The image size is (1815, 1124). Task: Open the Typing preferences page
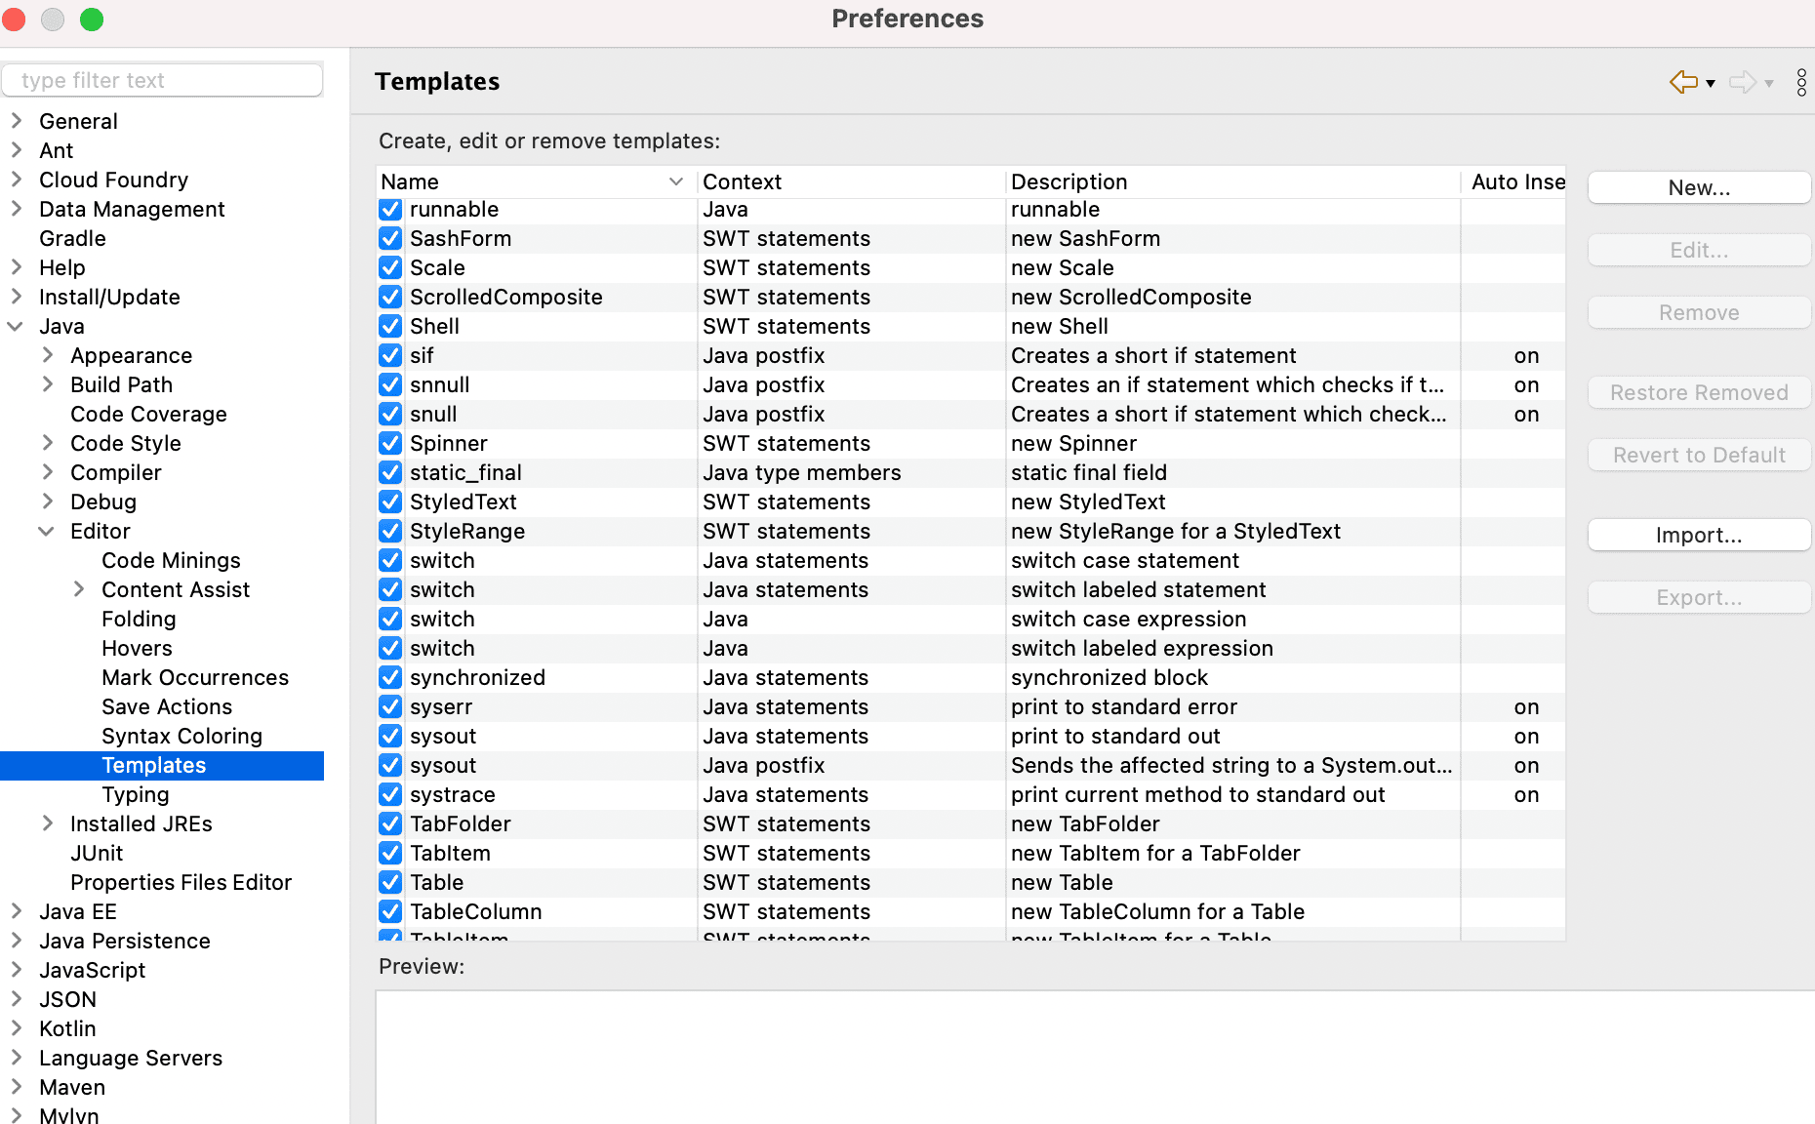[136, 795]
